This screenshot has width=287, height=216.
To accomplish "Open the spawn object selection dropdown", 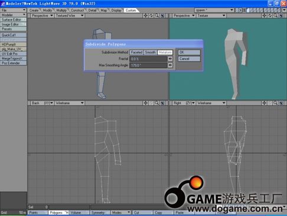I will pyautogui.click(x=214, y=10).
